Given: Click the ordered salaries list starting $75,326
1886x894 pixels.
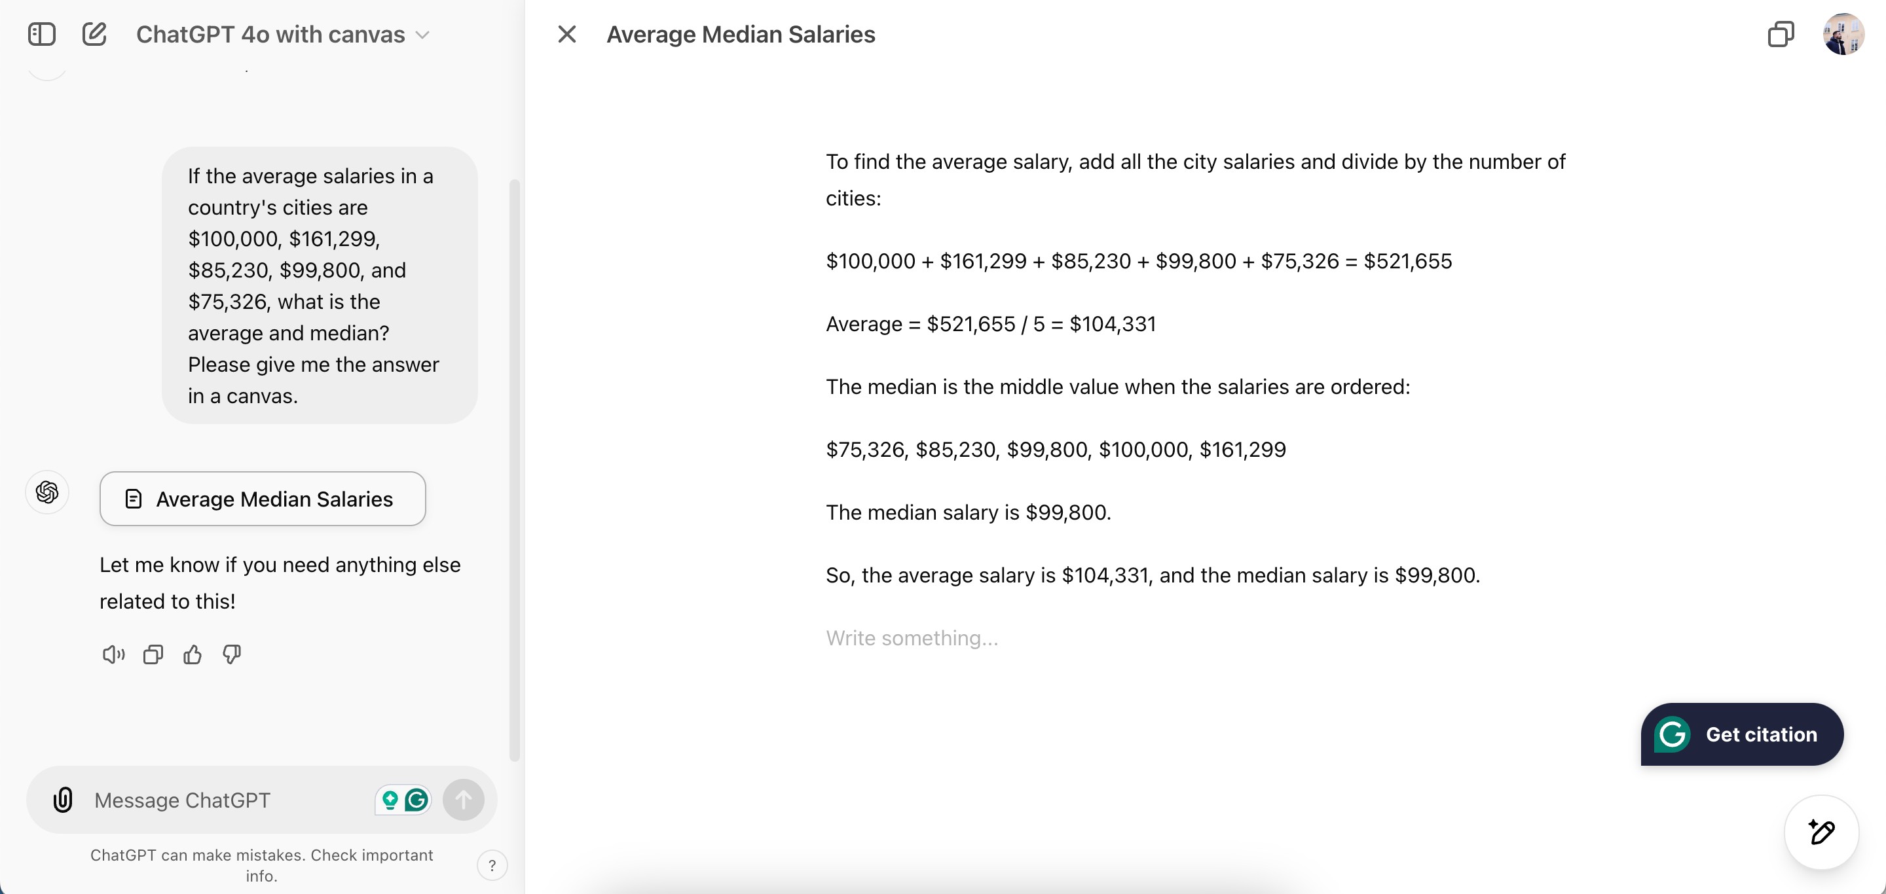Looking at the screenshot, I should click(1056, 449).
